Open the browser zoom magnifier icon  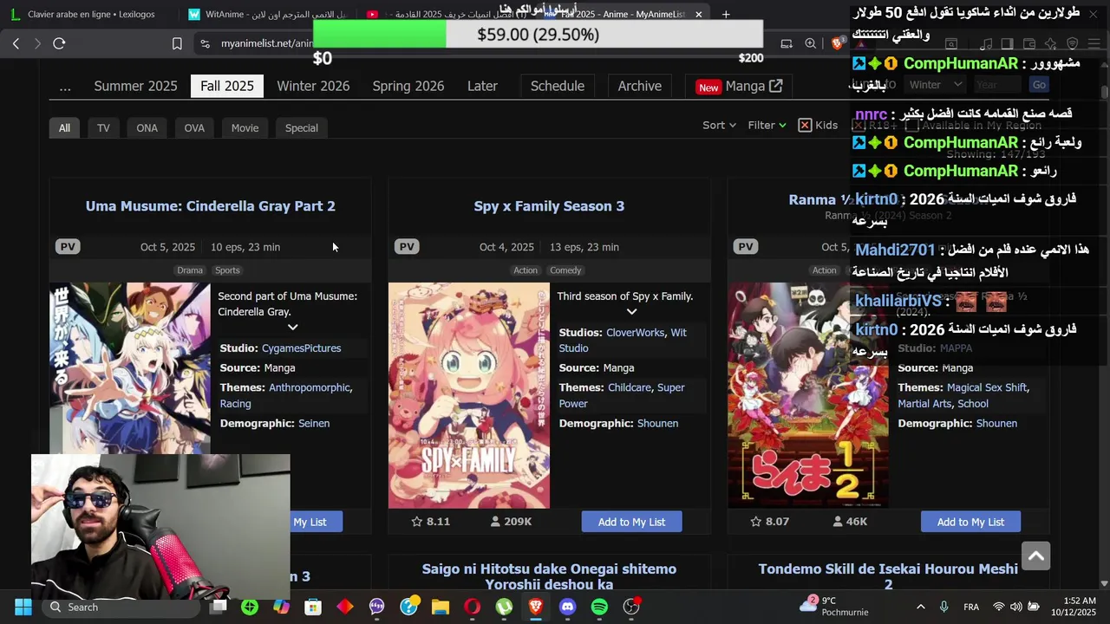pyautogui.click(x=810, y=43)
